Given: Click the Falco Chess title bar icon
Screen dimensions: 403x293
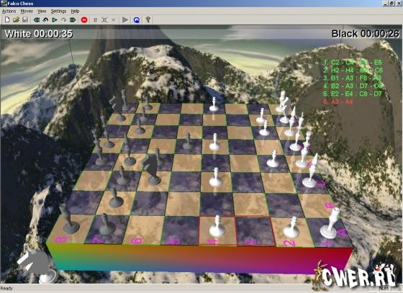Looking at the screenshot, I should point(4,3).
